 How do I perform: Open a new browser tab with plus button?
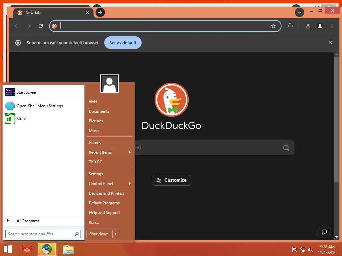pyautogui.click(x=100, y=12)
